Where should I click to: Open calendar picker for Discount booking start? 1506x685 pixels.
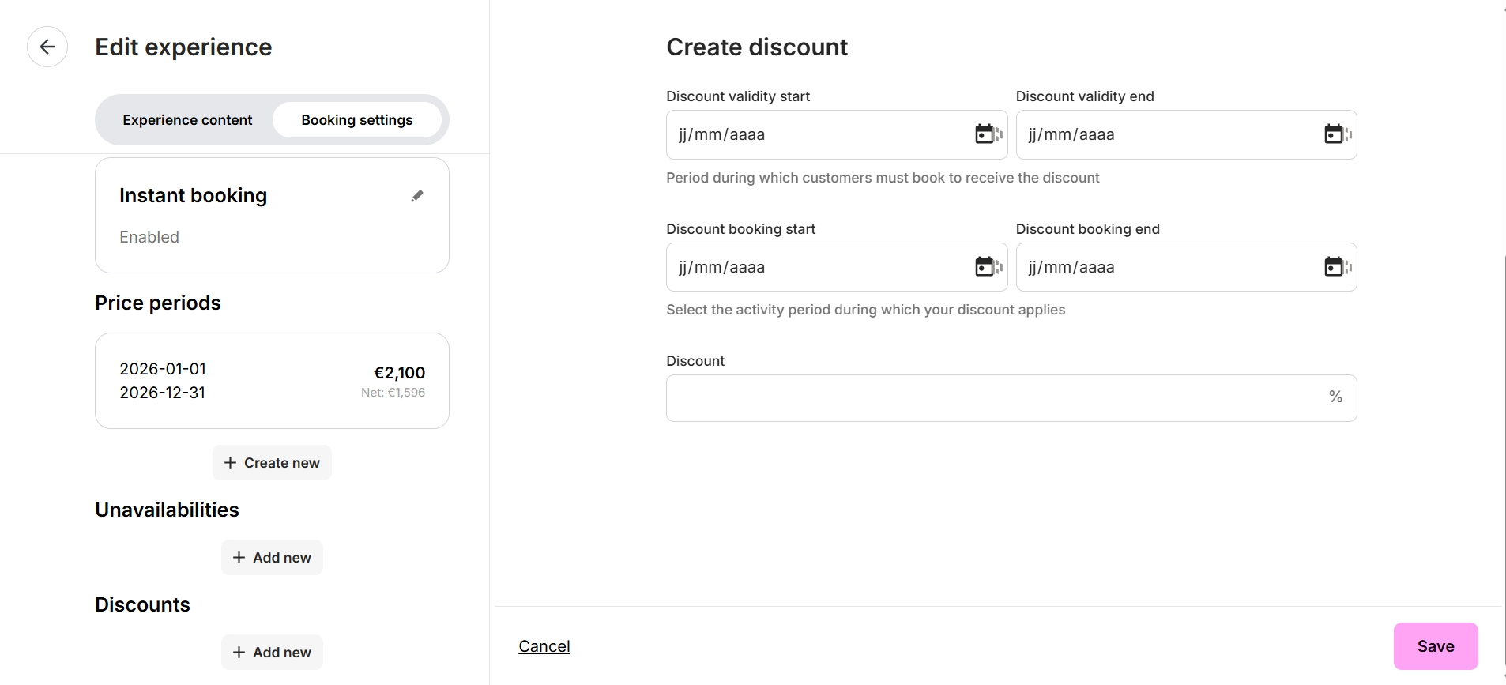click(x=985, y=267)
